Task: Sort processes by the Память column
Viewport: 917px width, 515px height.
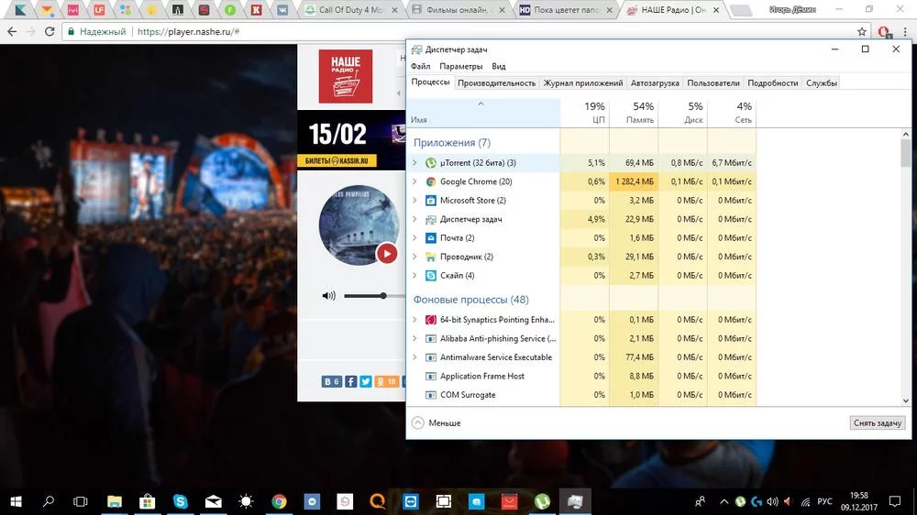Action: [634, 113]
